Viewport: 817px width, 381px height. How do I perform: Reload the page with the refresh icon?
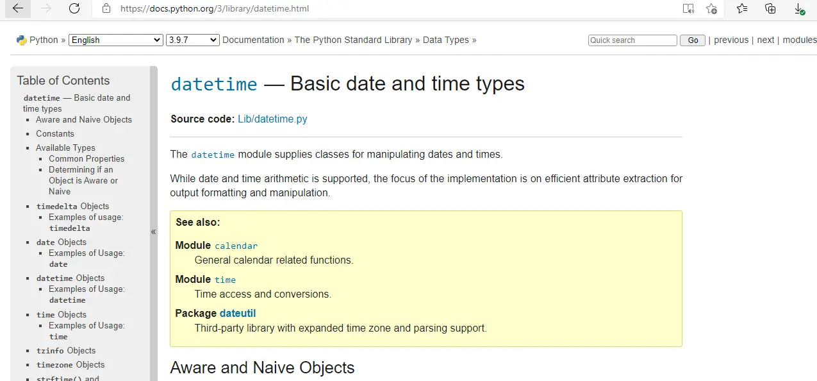pyautogui.click(x=74, y=8)
